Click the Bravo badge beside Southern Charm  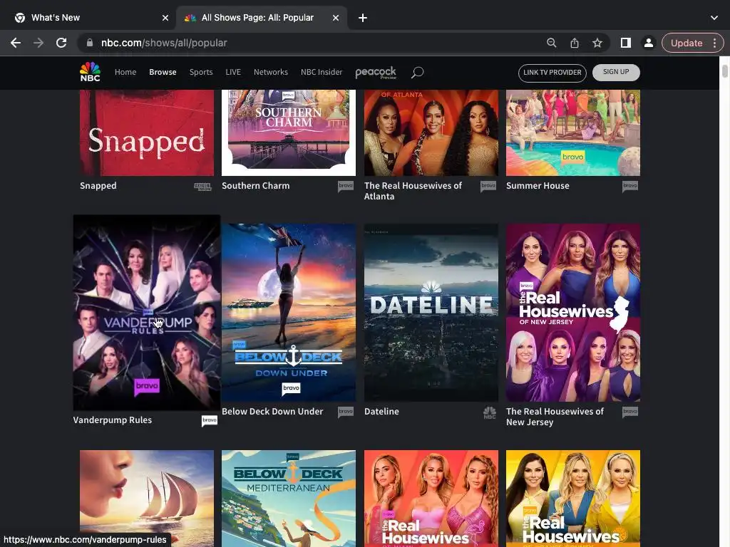[346, 186]
